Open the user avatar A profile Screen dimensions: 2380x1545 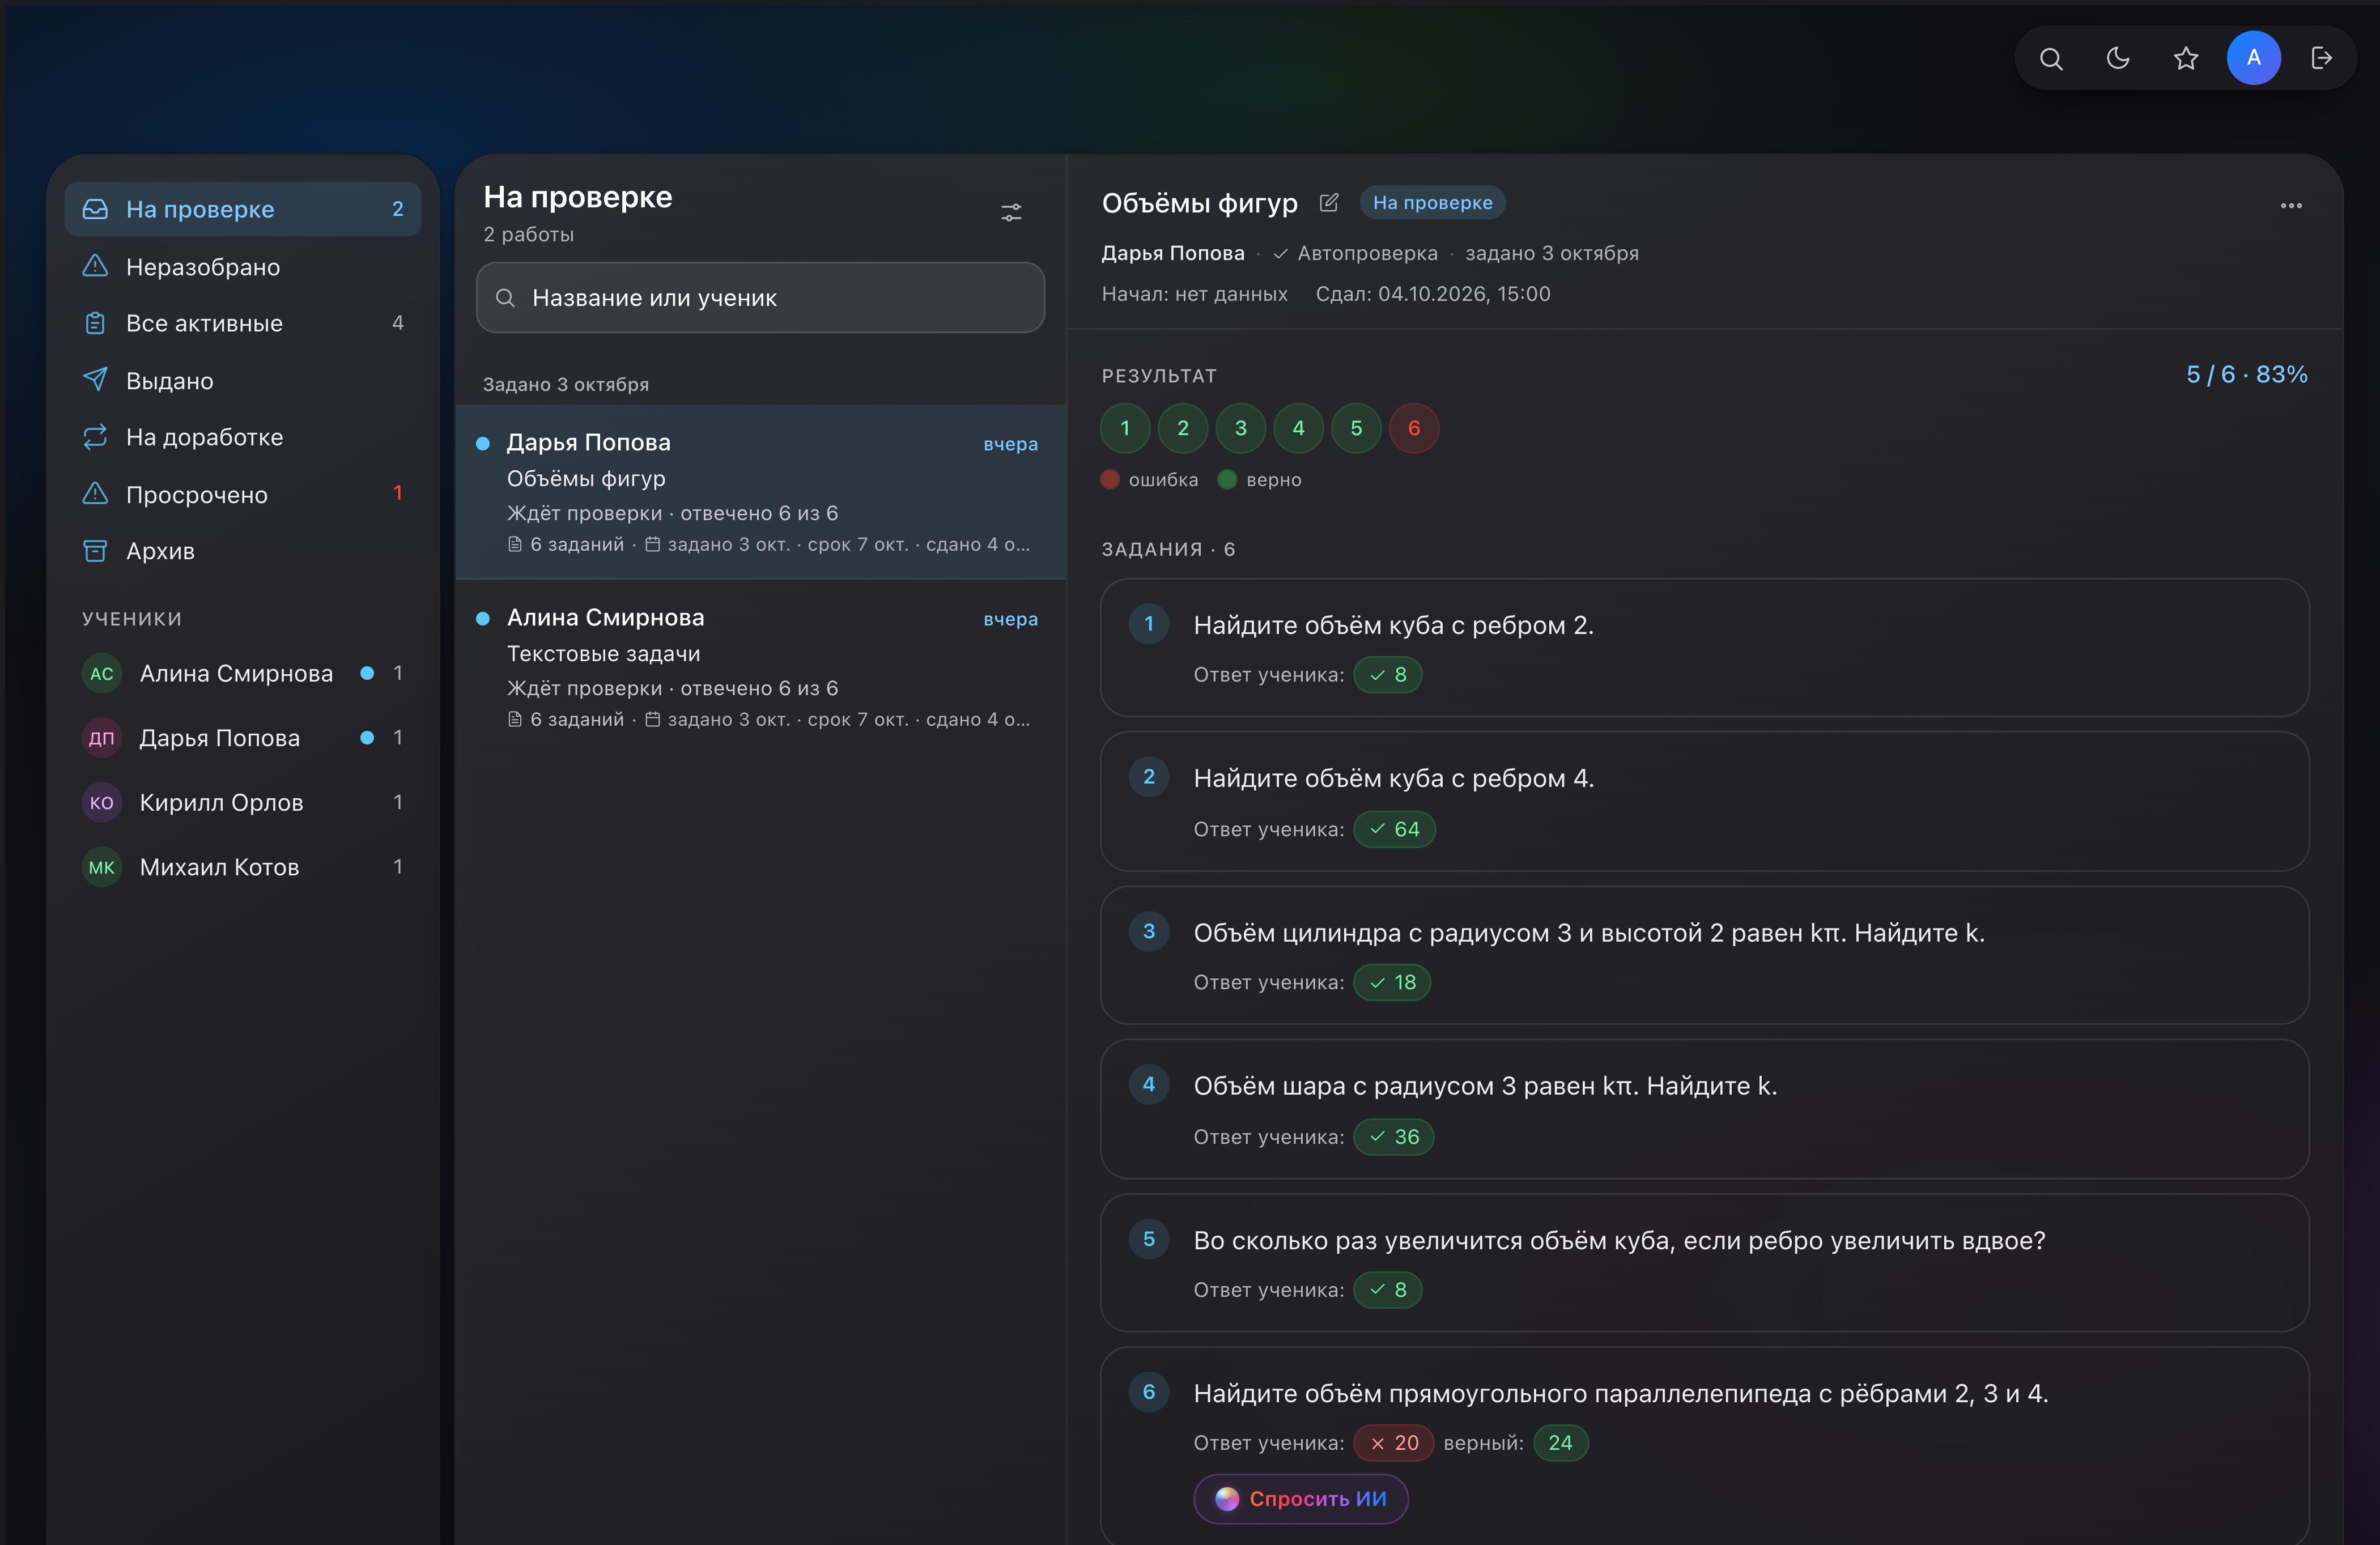coord(2253,58)
